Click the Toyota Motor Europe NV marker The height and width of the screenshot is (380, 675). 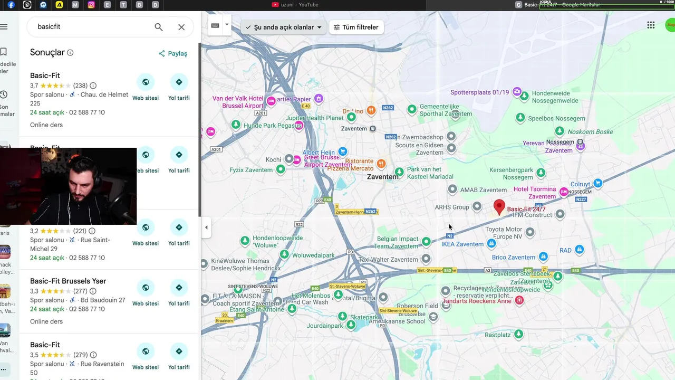[530, 232]
